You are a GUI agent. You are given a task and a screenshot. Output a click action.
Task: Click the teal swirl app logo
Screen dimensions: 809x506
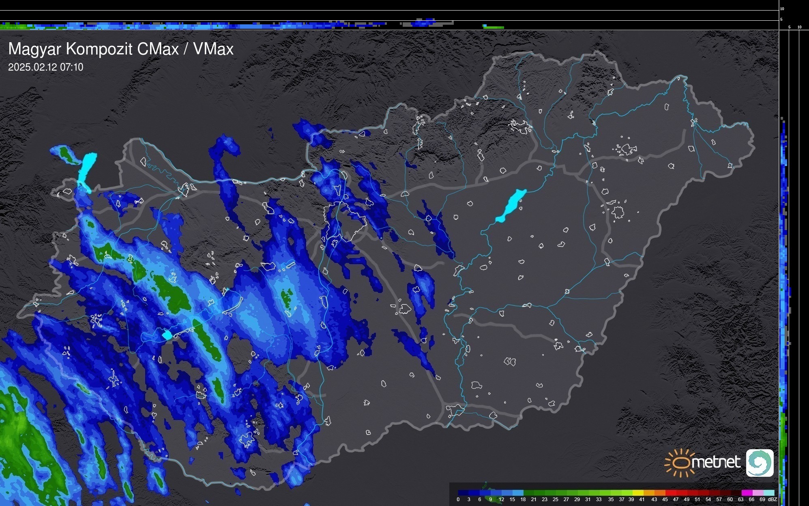click(x=760, y=463)
